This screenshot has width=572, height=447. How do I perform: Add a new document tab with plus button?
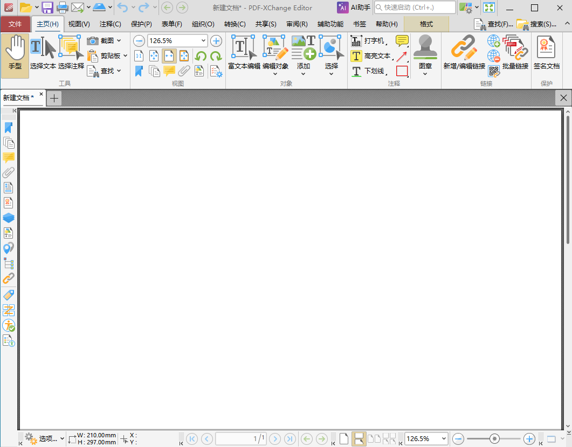coord(54,98)
